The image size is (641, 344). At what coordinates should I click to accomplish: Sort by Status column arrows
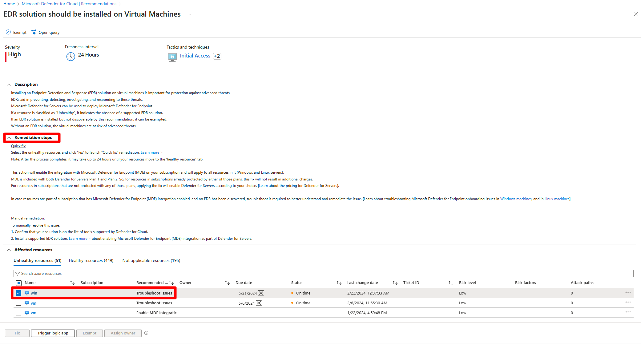339,283
